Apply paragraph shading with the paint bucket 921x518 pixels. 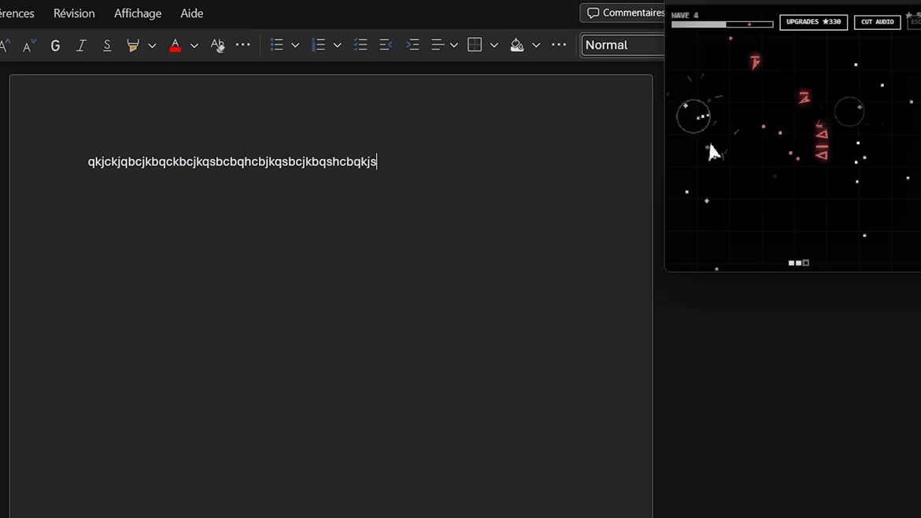tap(517, 45)
